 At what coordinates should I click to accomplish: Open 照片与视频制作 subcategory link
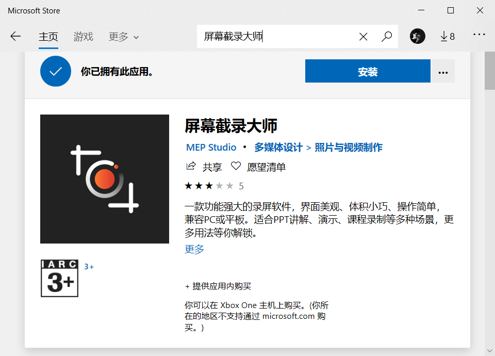349,147
